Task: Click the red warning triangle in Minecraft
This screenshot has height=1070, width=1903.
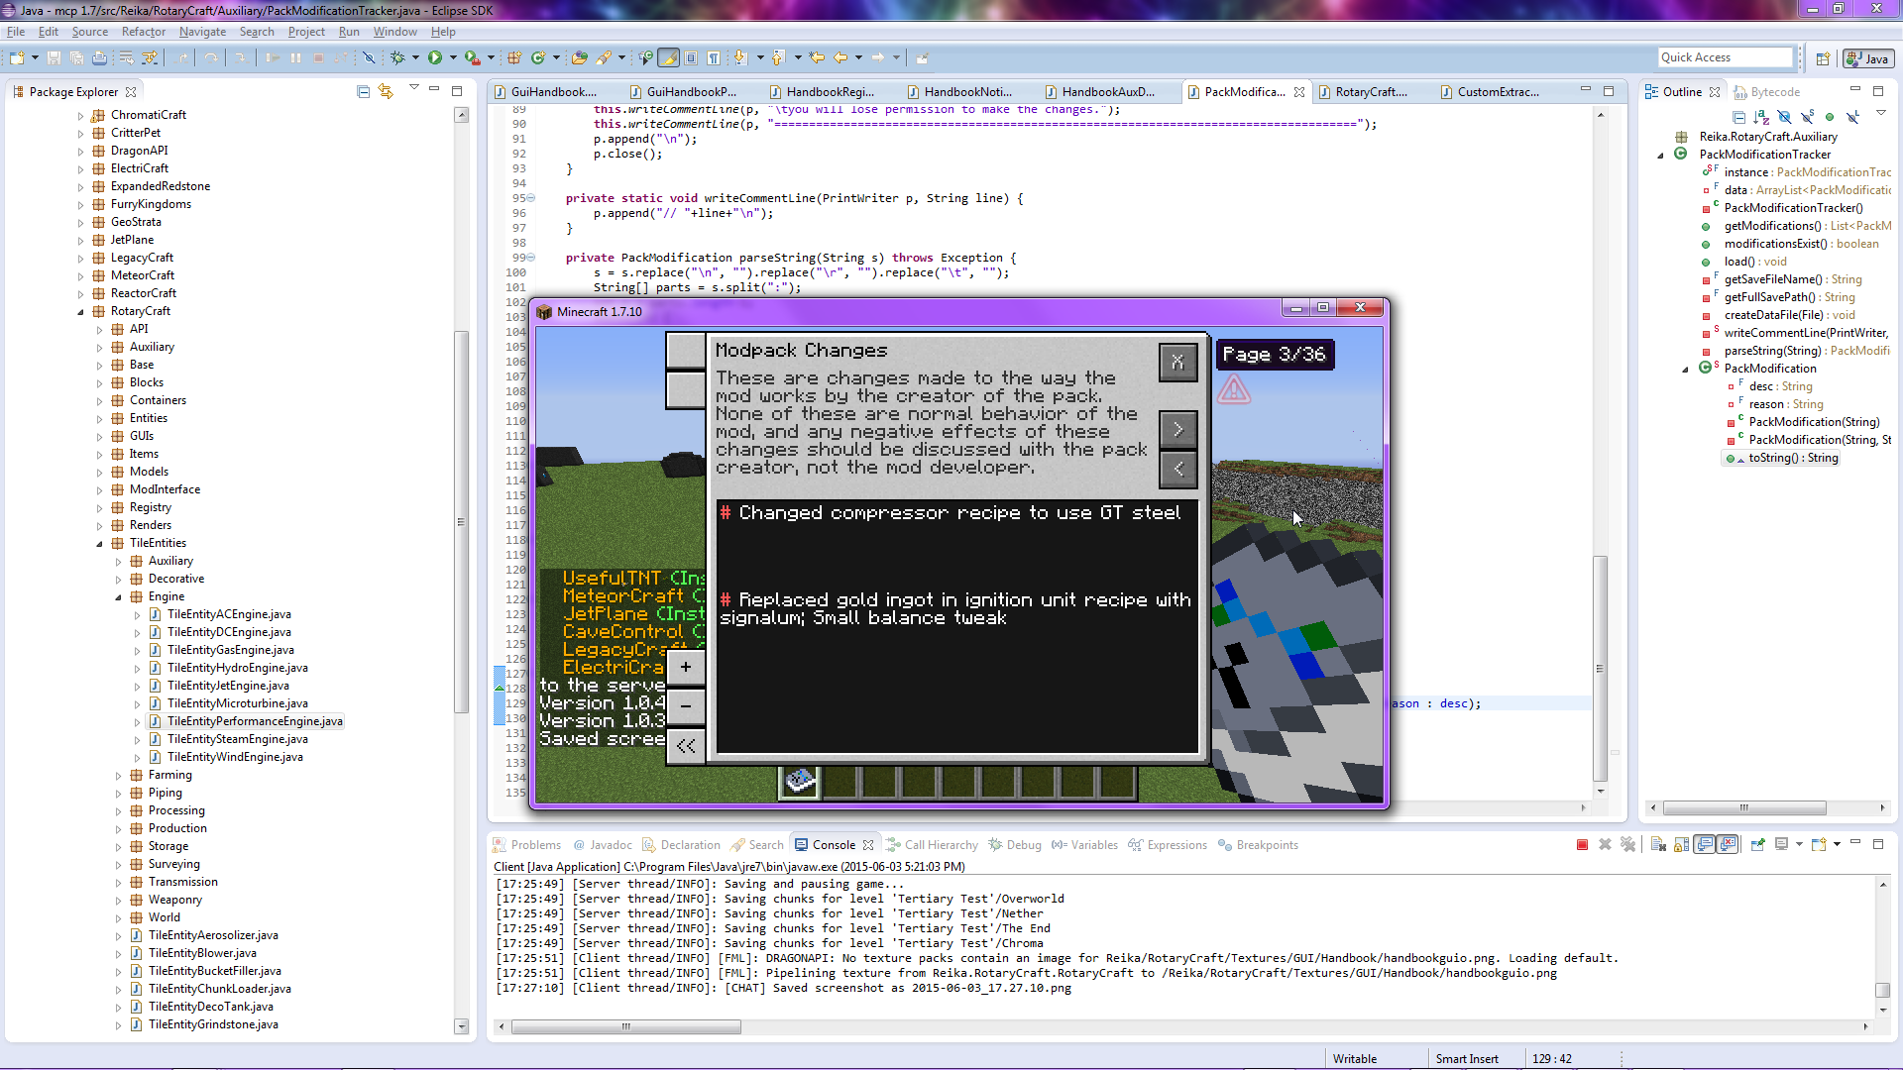Action: (1234, 390)
